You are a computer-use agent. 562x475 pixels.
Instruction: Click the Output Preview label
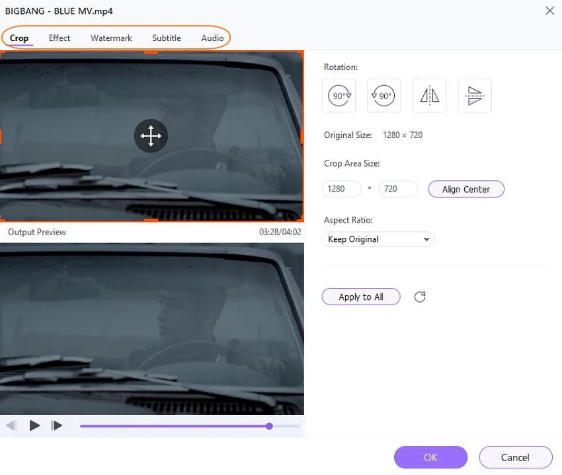point(37,232)
